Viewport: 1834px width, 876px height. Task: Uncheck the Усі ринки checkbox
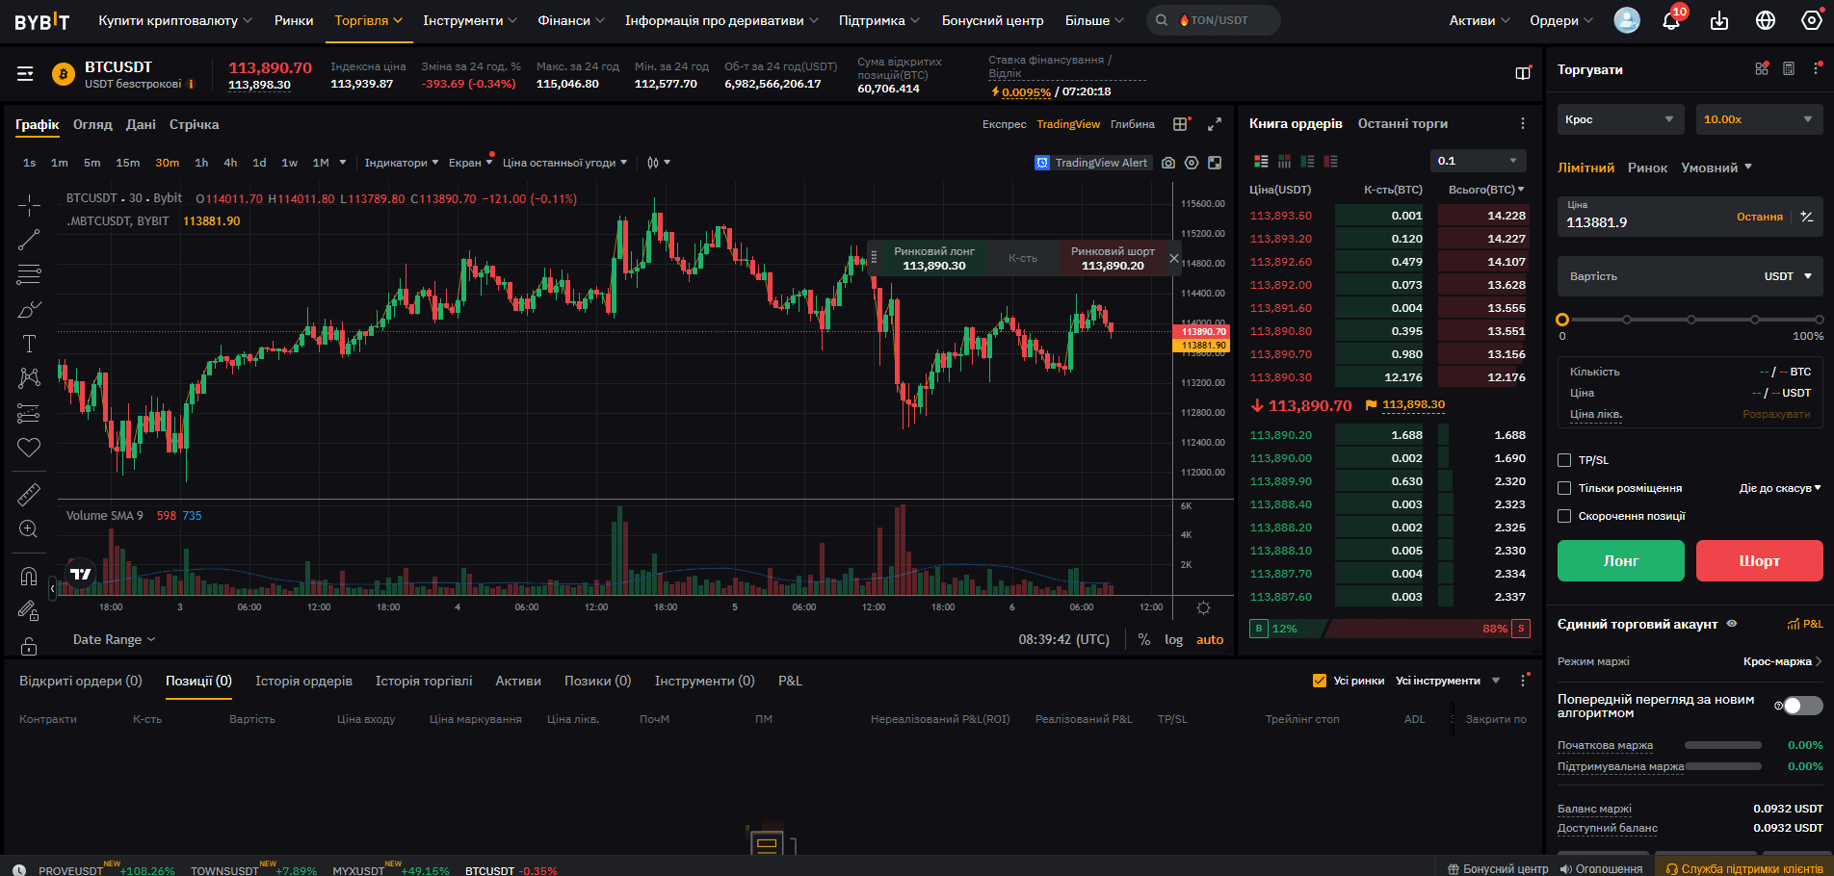coord(1320,681)
